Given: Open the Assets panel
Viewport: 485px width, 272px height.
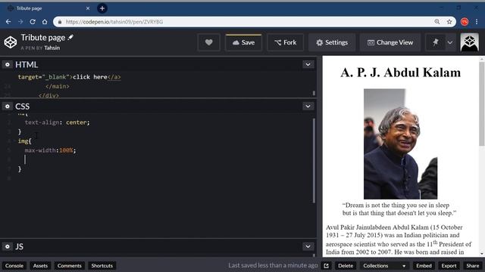Looking at the screenshot, I should click(40, 265).
